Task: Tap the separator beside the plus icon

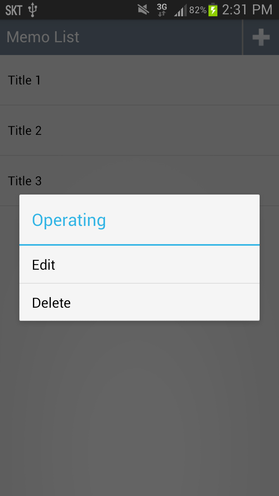Action: pos(243,37)
